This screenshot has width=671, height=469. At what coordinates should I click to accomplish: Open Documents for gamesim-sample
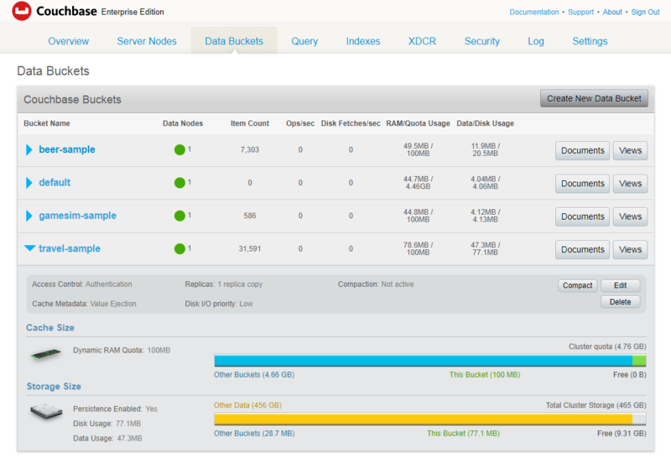coord(582,216)
